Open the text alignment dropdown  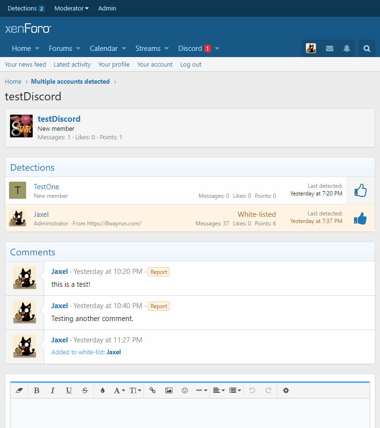(218, 390)
